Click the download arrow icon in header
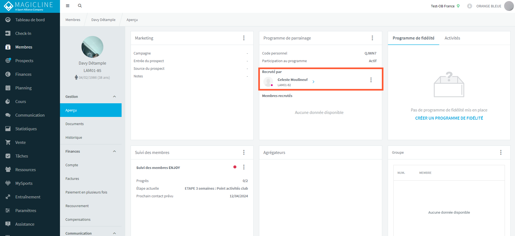Viewport: 515px width, 236px height. tap(469, 6)
